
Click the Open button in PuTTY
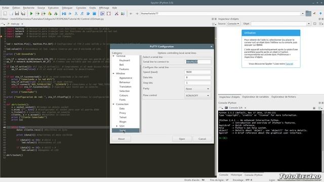point(182,139)
